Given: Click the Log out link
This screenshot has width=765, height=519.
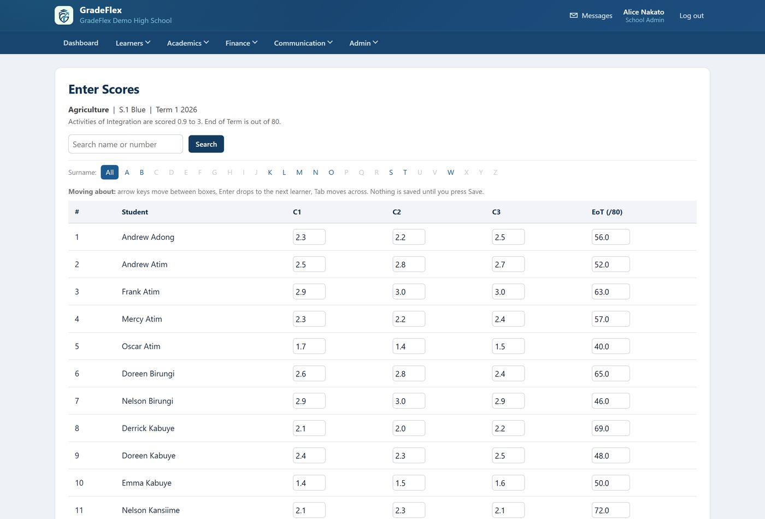Looking at the screenshot, I should click(691, 15).
